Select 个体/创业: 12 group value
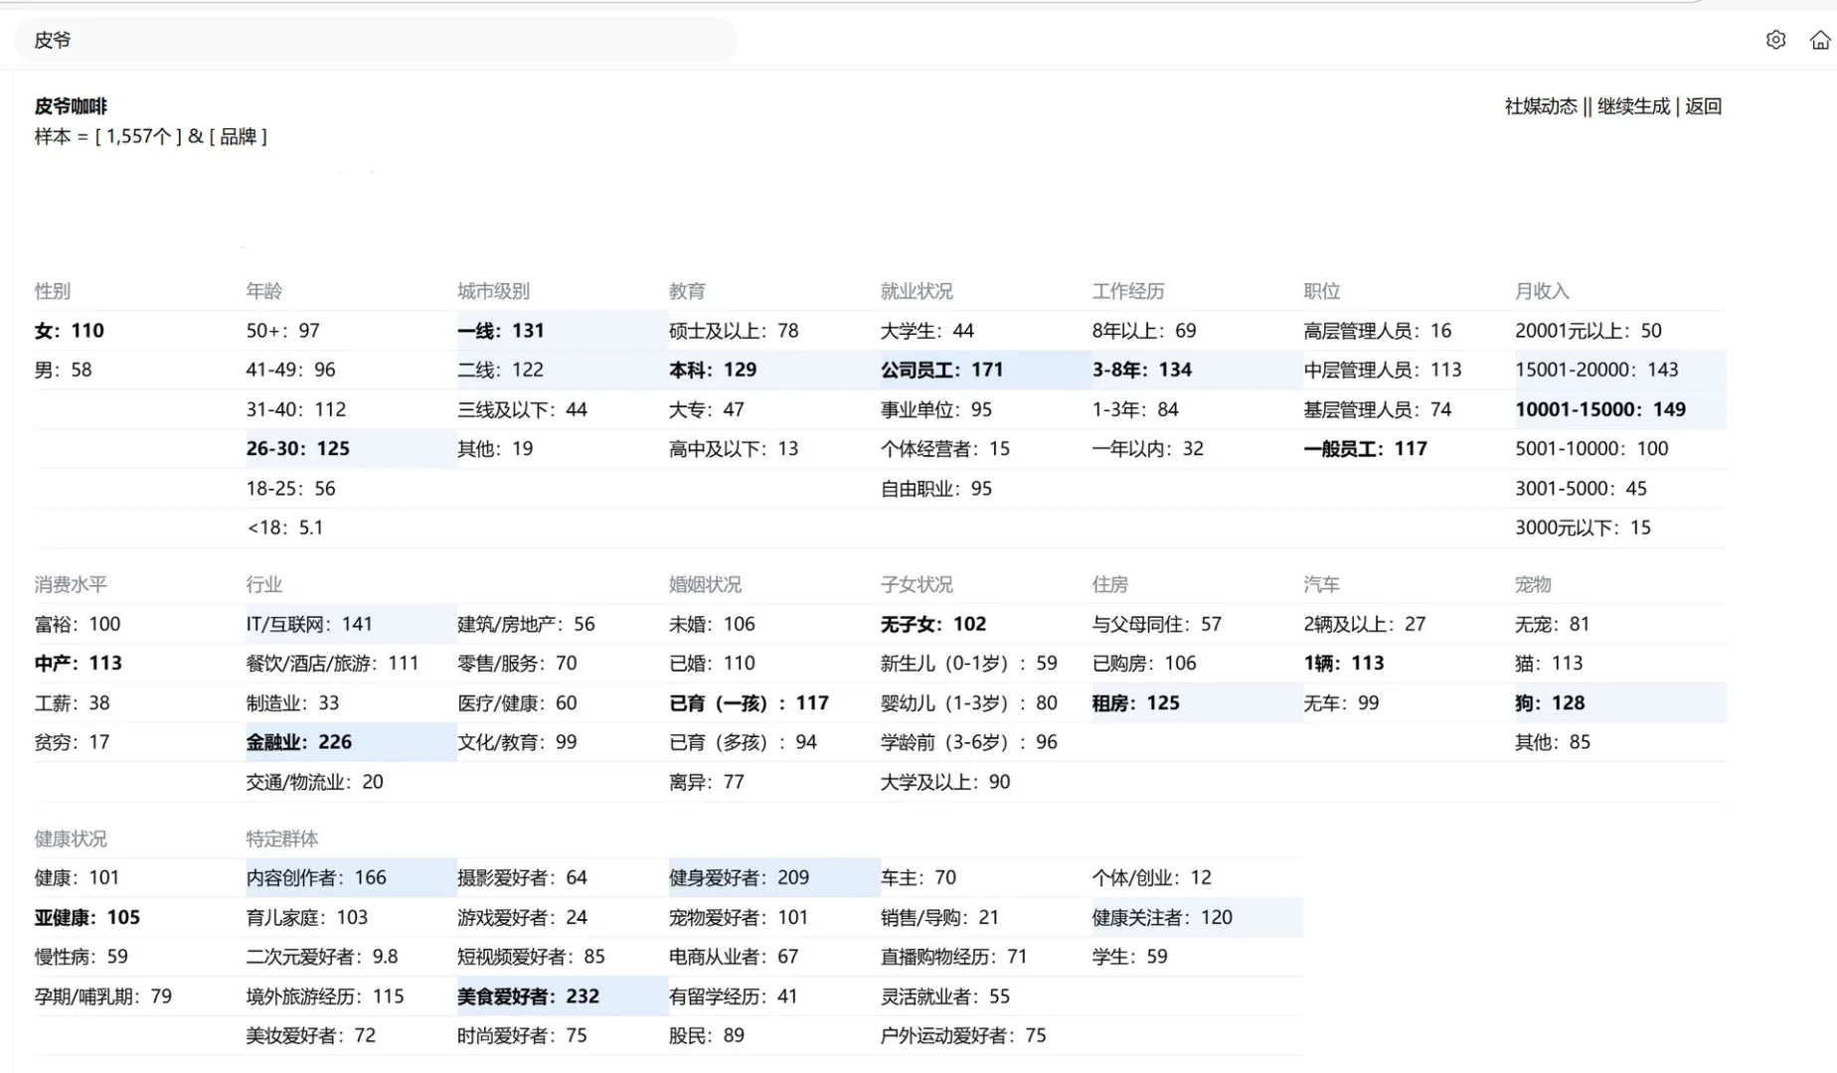 [x=1152, y=878]
